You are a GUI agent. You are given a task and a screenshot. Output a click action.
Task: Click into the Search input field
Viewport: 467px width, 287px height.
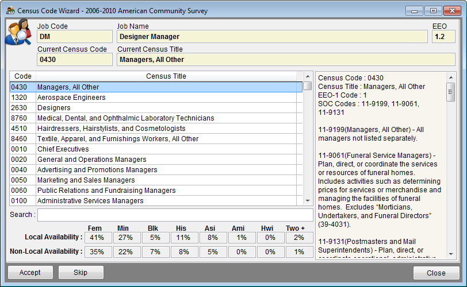pos(175,215)
